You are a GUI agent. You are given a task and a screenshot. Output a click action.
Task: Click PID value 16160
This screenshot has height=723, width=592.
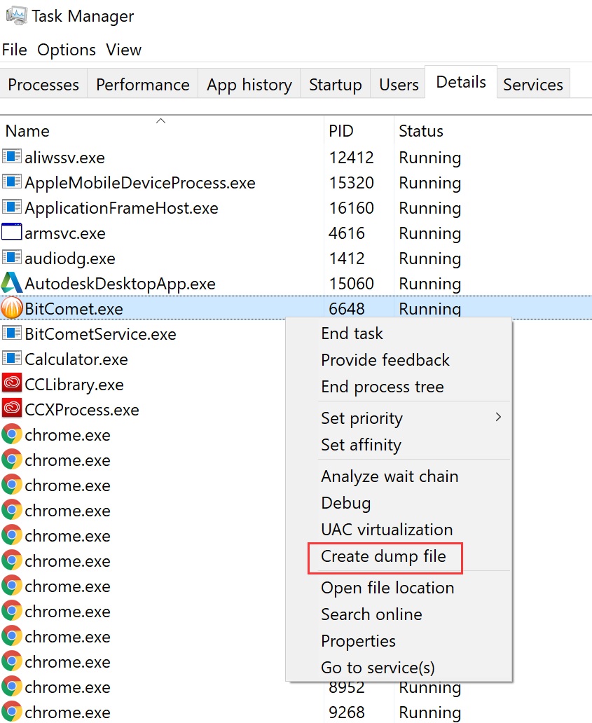click(351, 208)
